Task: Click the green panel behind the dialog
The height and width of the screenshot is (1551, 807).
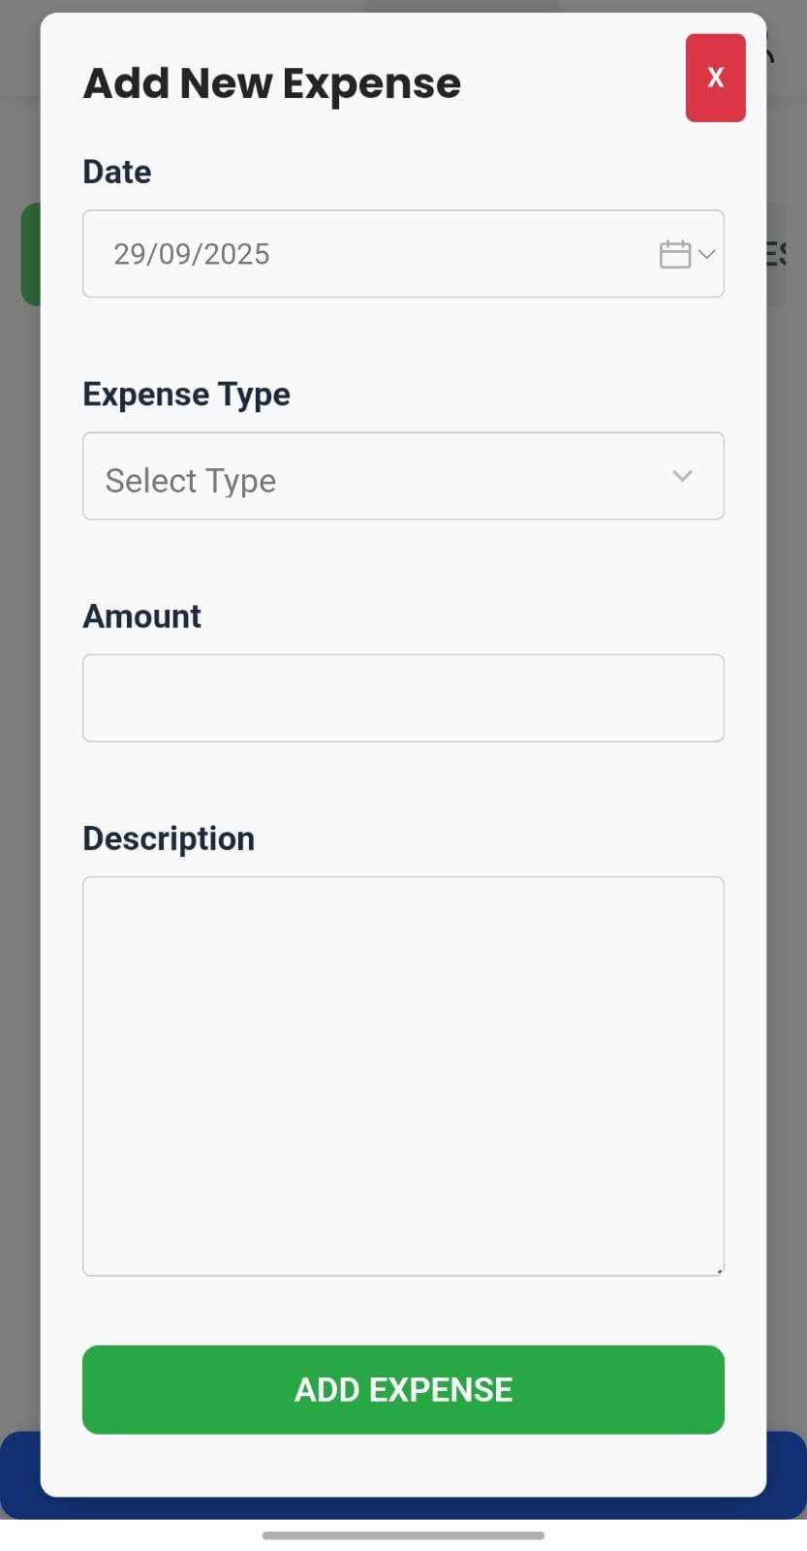Action: coord(28,252)
